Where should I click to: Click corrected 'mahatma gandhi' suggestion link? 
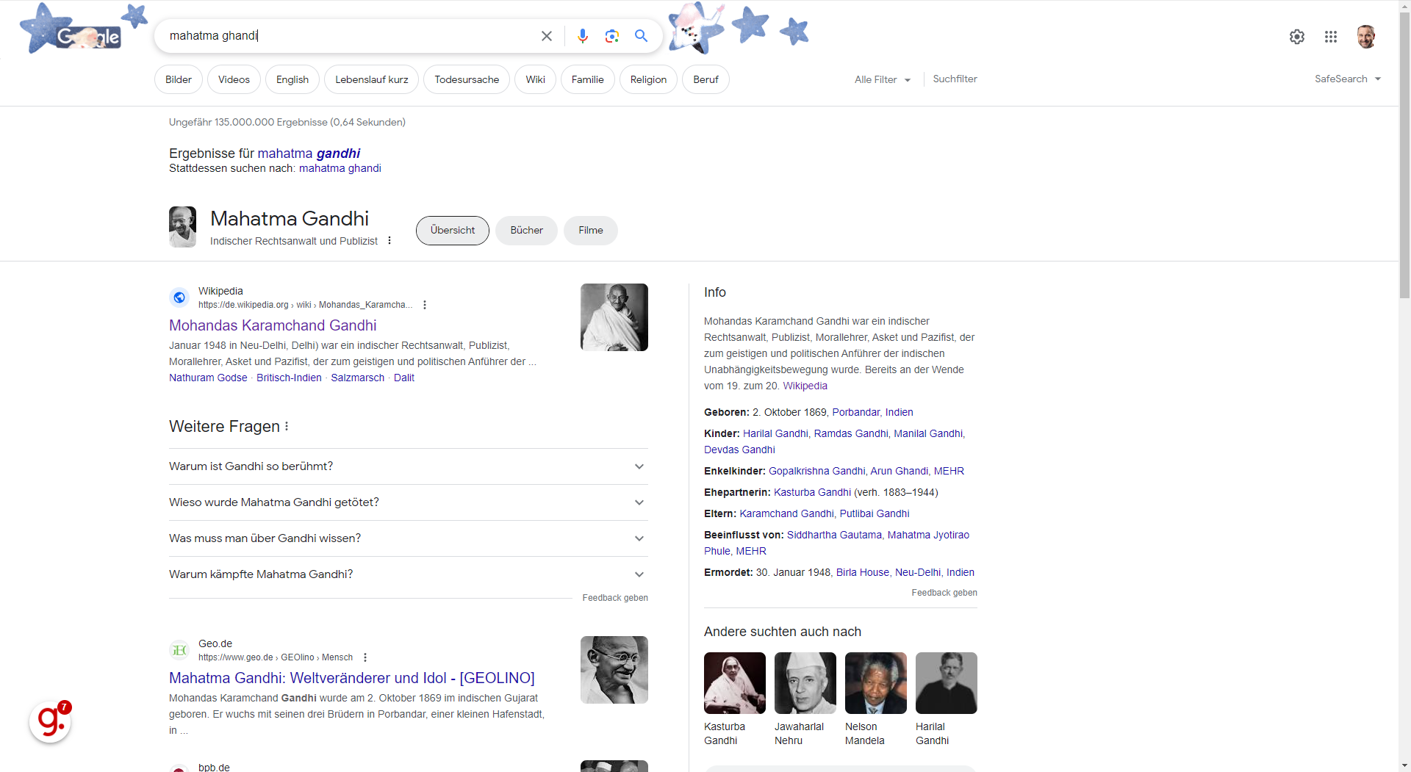tap(309, 154)
